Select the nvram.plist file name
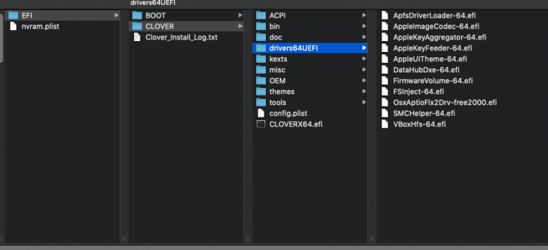548x250 pixels. pos(40,26)
